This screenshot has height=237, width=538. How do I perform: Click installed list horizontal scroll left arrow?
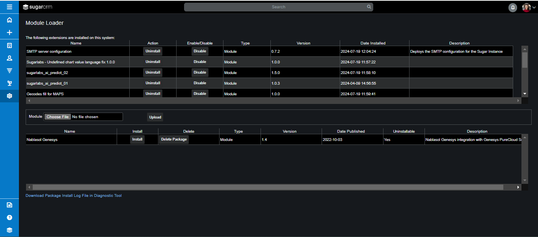point(29,101)
